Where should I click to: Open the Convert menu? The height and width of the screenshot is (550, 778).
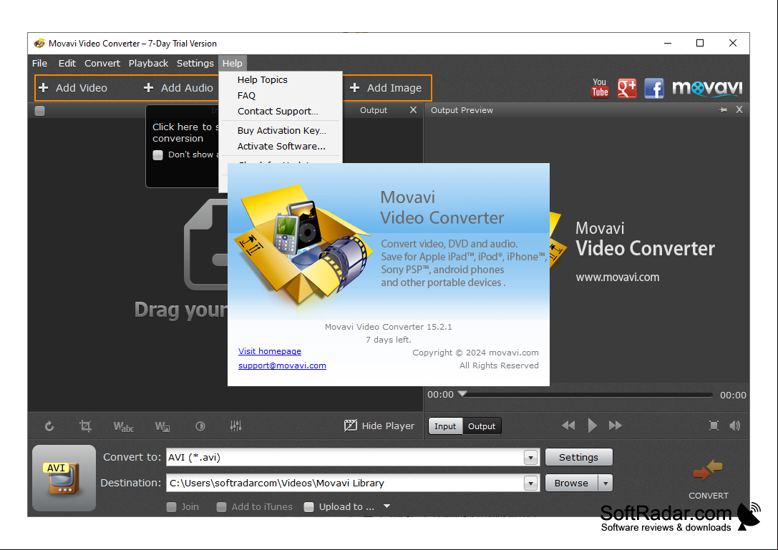102,63
